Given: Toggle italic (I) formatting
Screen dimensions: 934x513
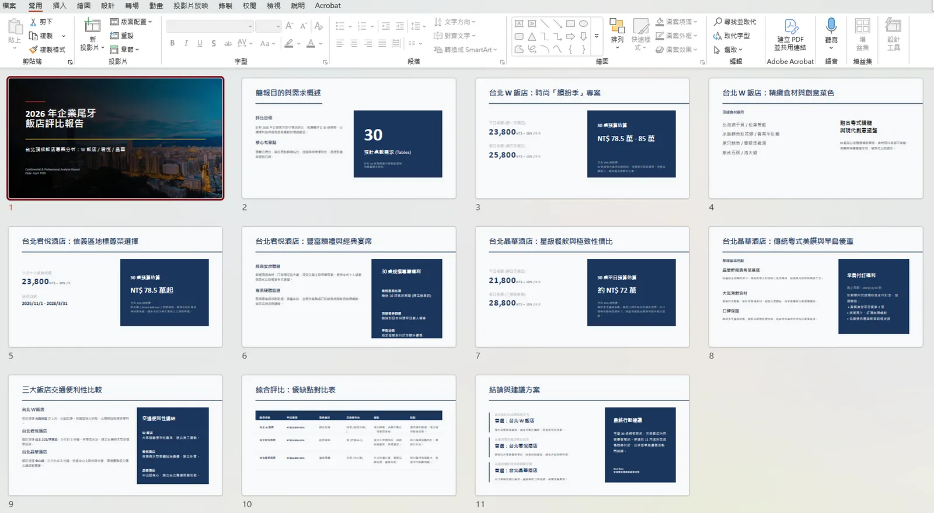Looking at the screenshot, I should point(186,43).
